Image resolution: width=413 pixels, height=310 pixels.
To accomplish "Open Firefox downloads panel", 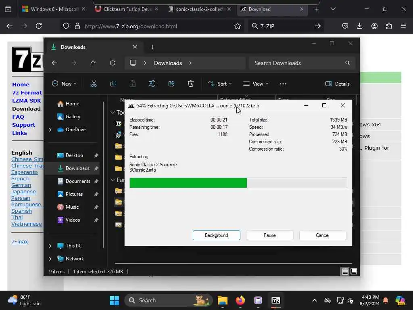I will pos(359,26).
